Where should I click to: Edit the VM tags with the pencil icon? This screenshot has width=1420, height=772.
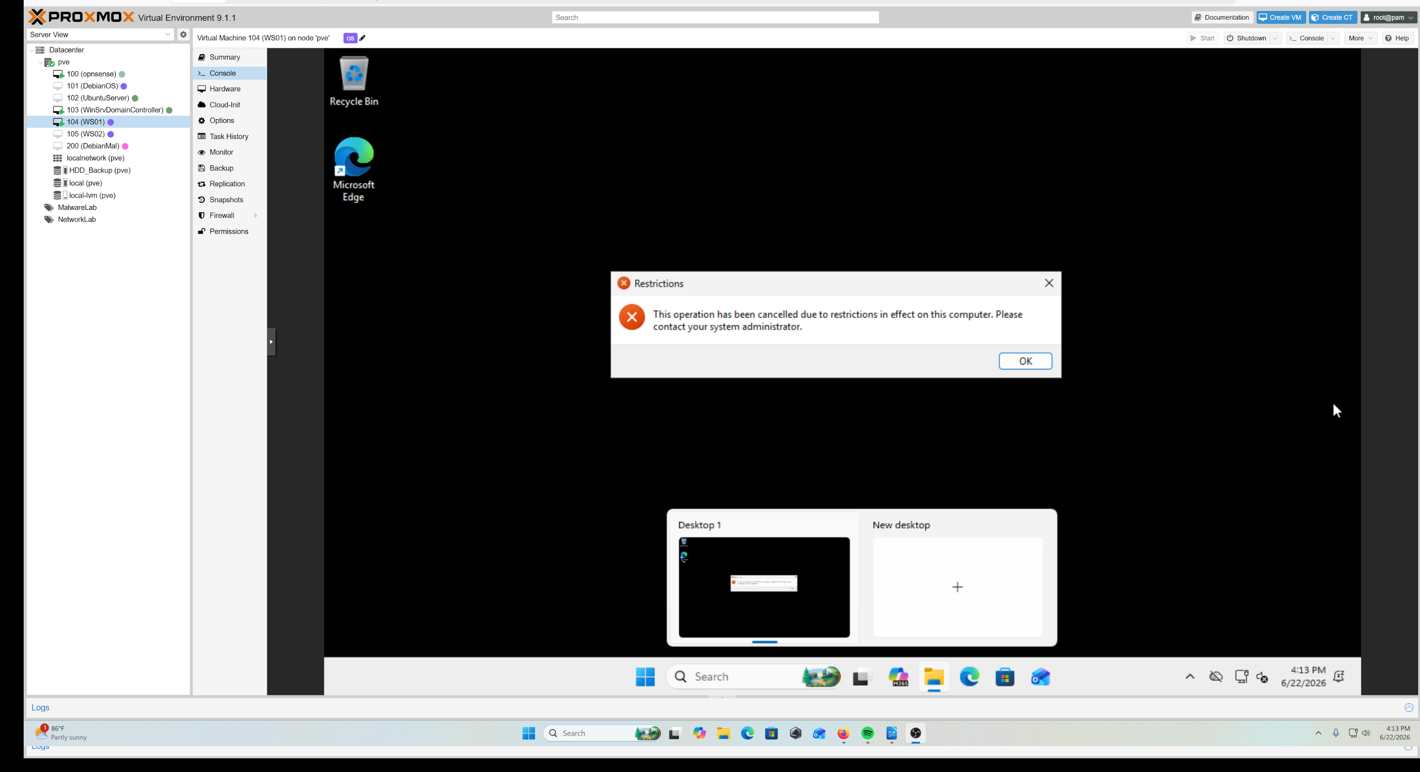point(362,38)
